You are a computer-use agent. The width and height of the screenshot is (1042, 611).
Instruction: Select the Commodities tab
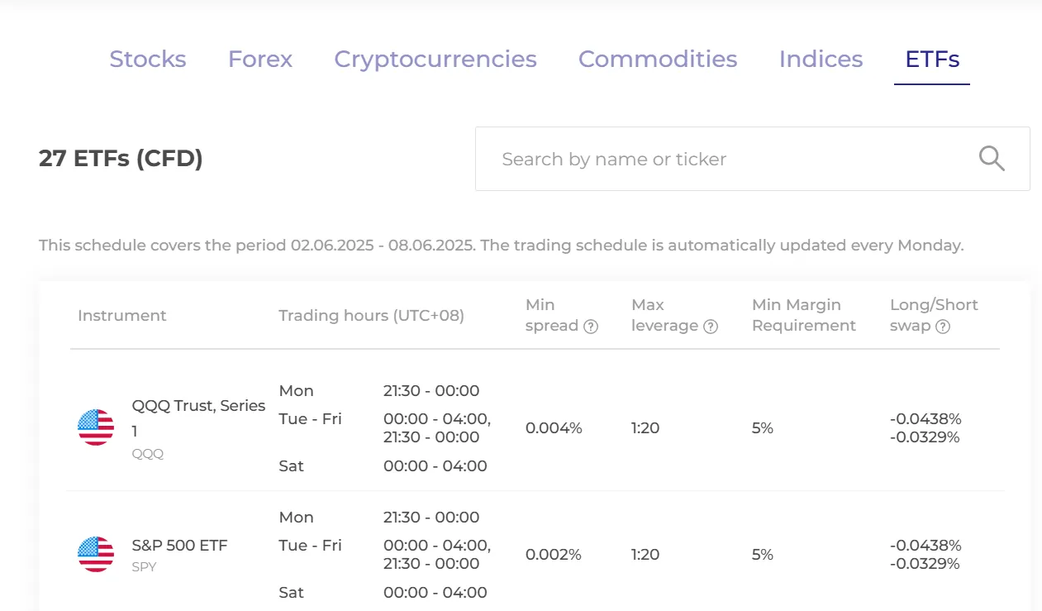coord(658,60)
